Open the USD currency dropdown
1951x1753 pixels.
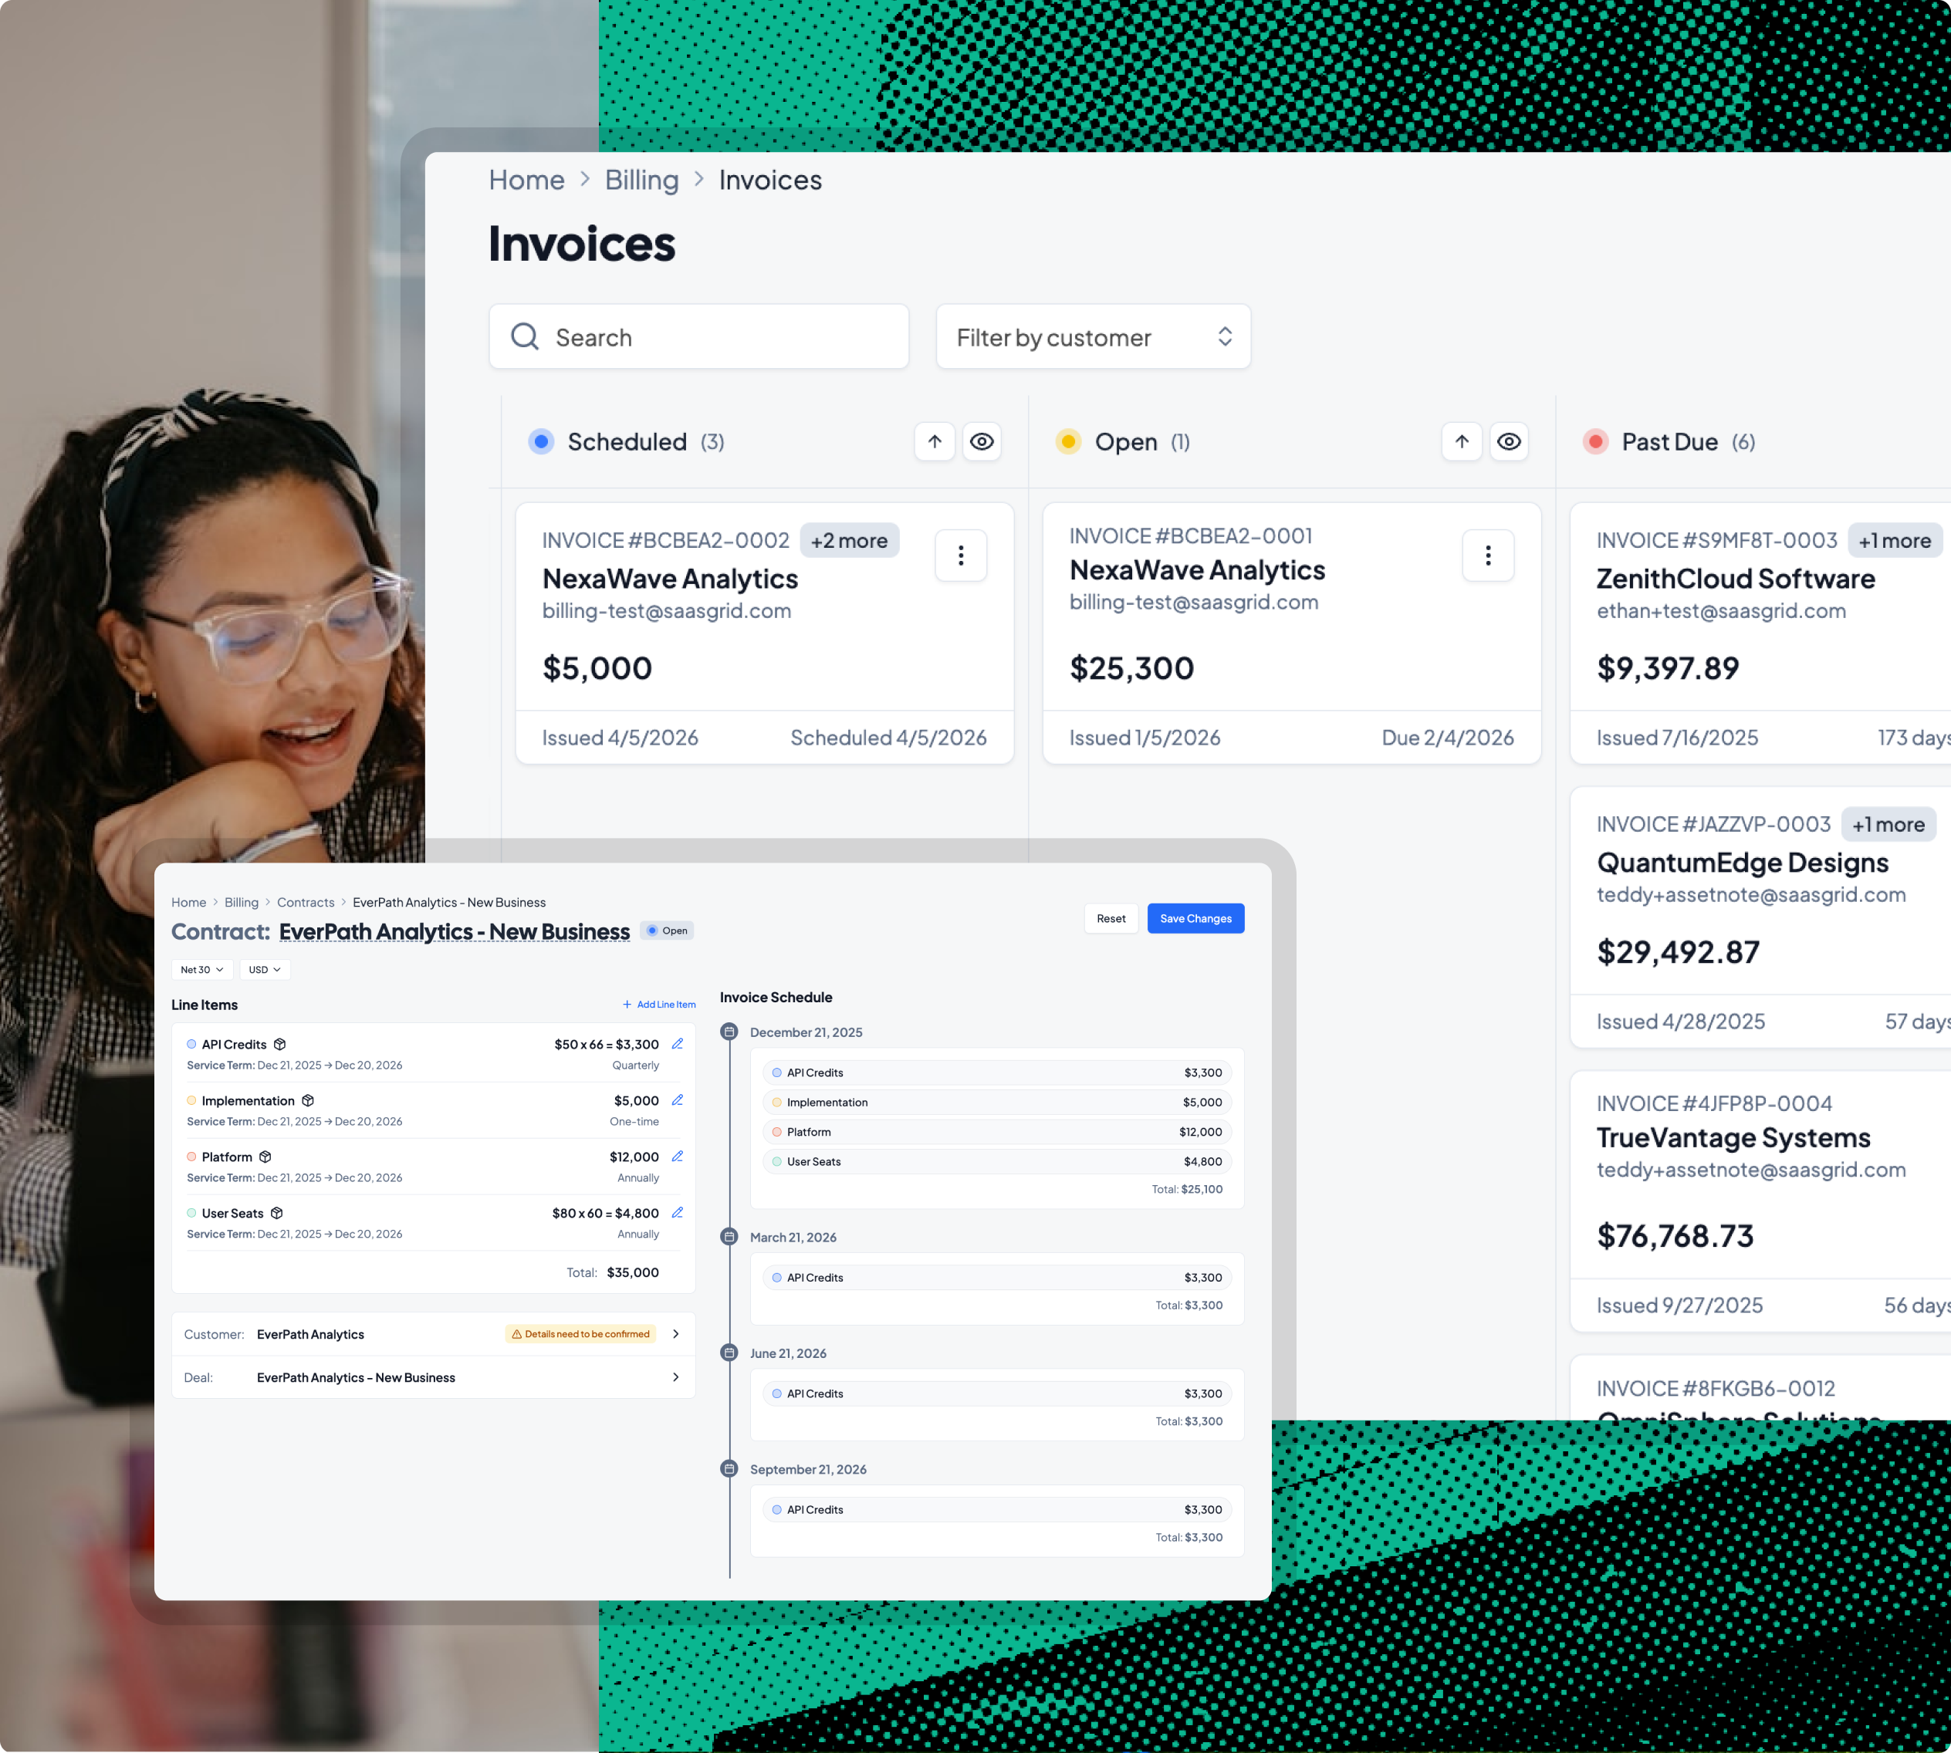coord(264,970)
